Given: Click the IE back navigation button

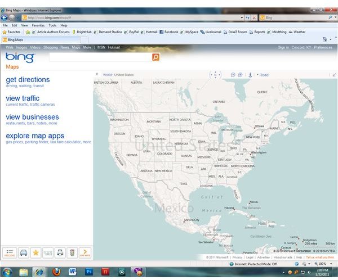Looking at the screenshot, I should (x=4, y=17).
